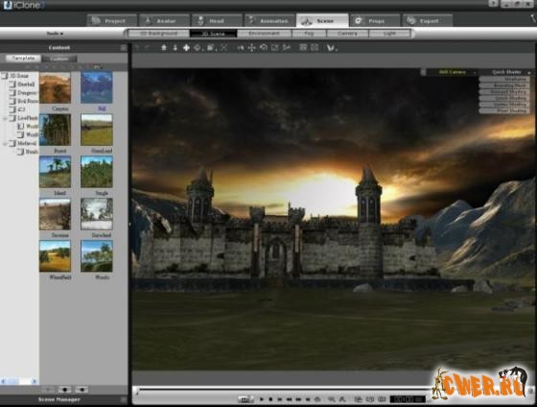This screenshot has width=537, height=407.
Task: Choose the Jungle scene thumbnail
Action: 97,172
